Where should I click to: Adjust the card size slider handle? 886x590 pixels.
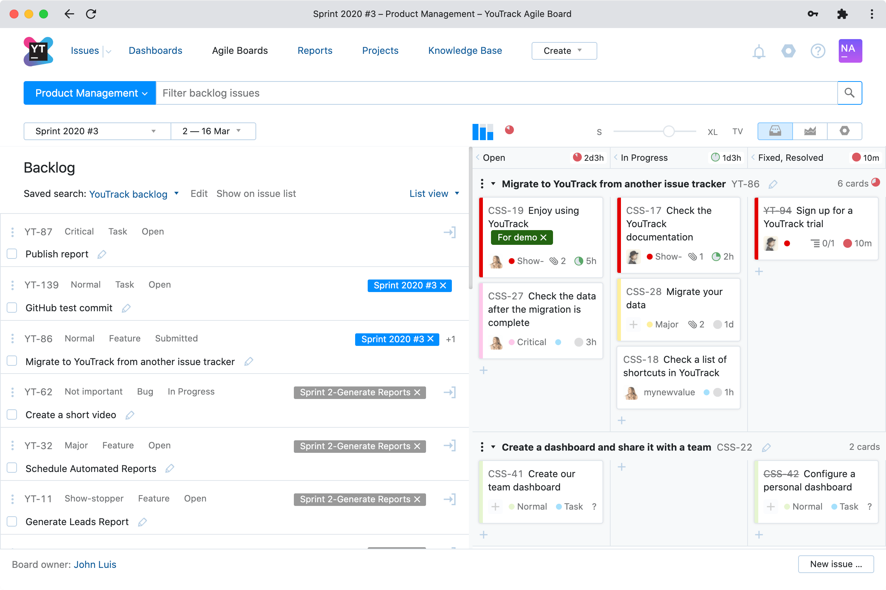(x=669, y=131)
